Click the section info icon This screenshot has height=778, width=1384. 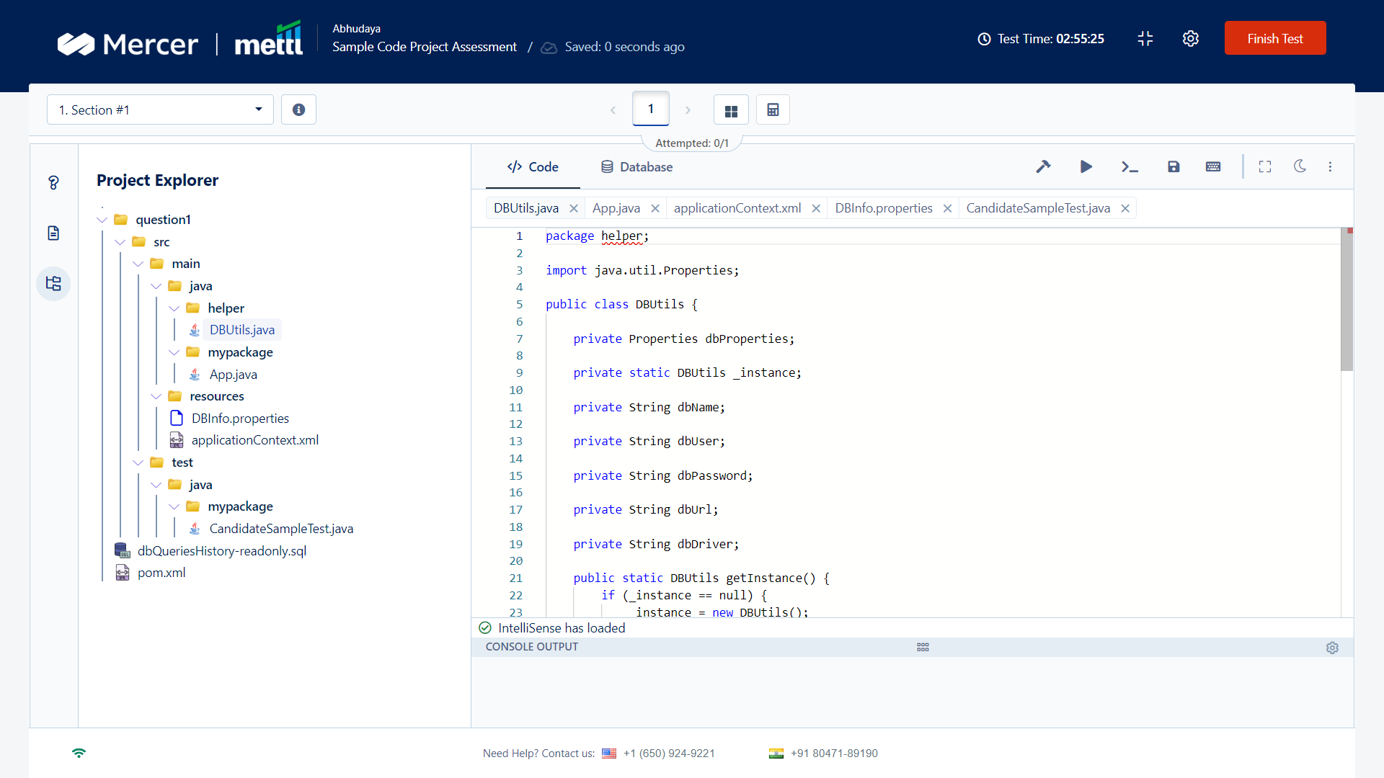pyautogui.click(x=298, y=109)
